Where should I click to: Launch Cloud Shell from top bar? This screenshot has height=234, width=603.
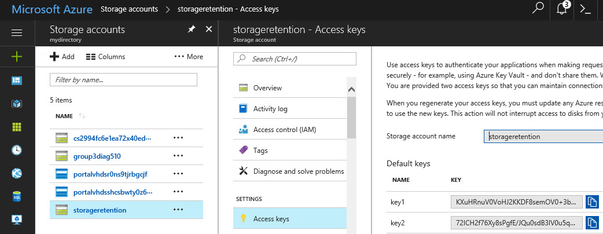click(585, 9)
